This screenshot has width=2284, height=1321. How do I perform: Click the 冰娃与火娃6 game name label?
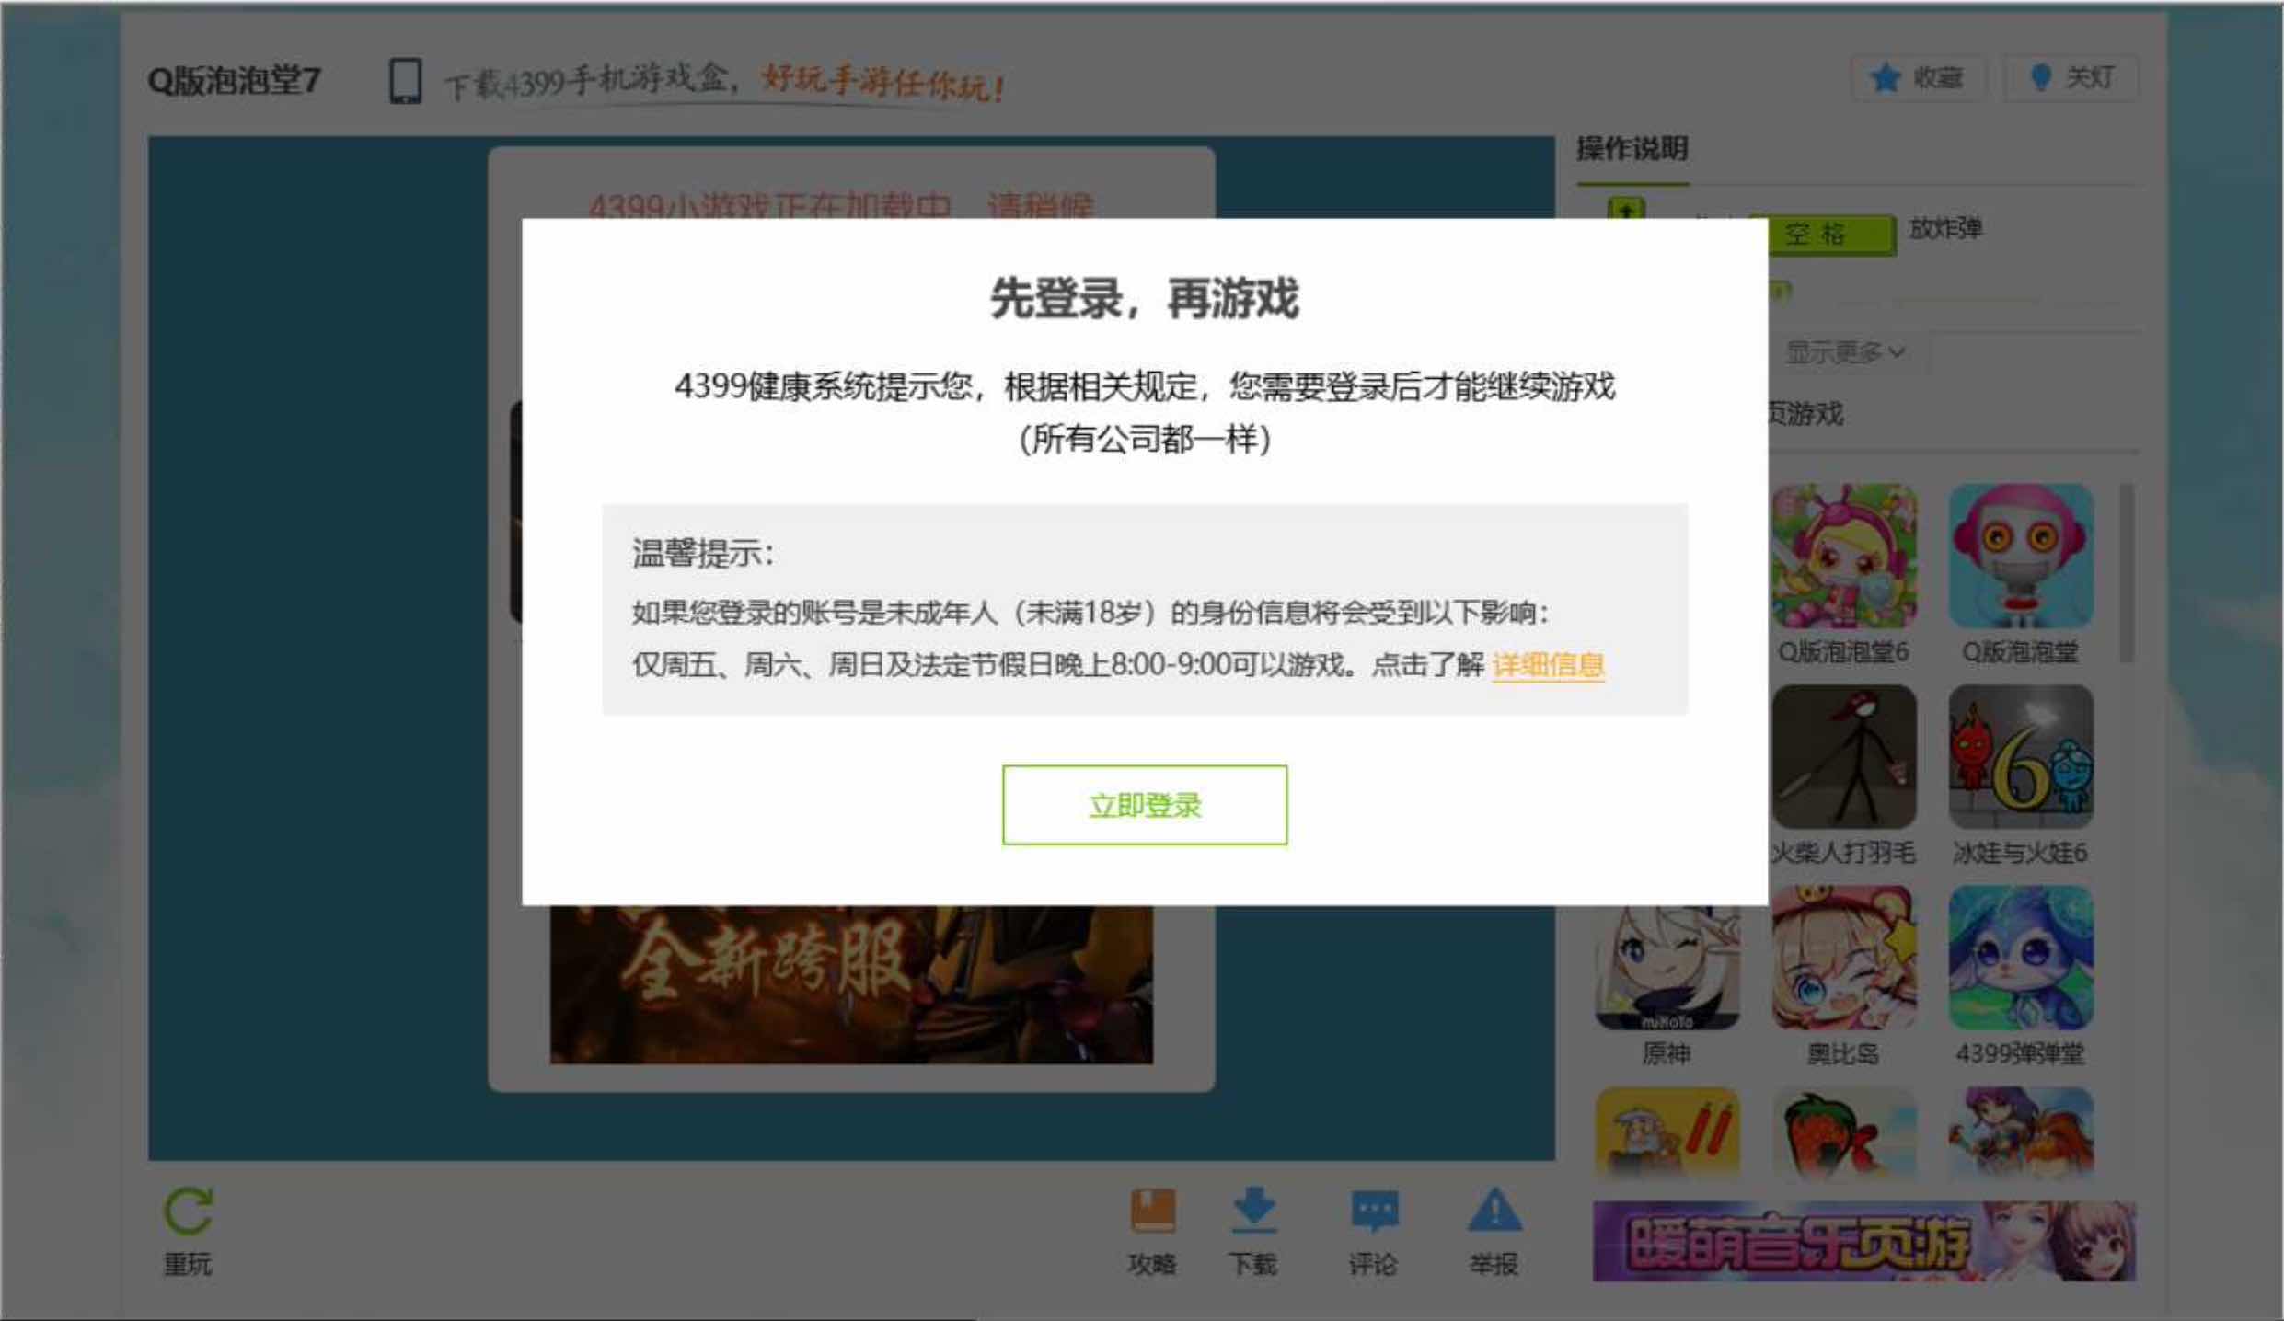click(2020, 853)
